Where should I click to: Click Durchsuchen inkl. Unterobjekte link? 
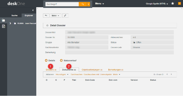pos(98,74)
